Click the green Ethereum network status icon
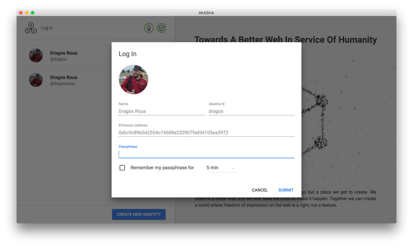The image size is (413, 247). tap(148, 28)
